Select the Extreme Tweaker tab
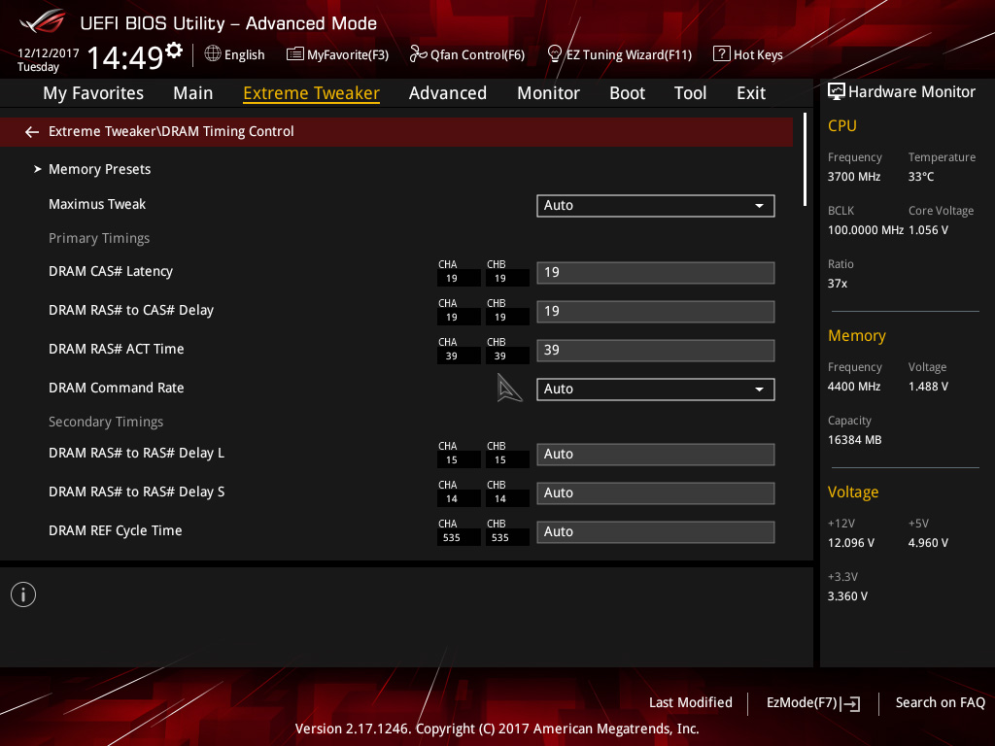The height and width of the screenshot is (746, 995). coord(312,93)
